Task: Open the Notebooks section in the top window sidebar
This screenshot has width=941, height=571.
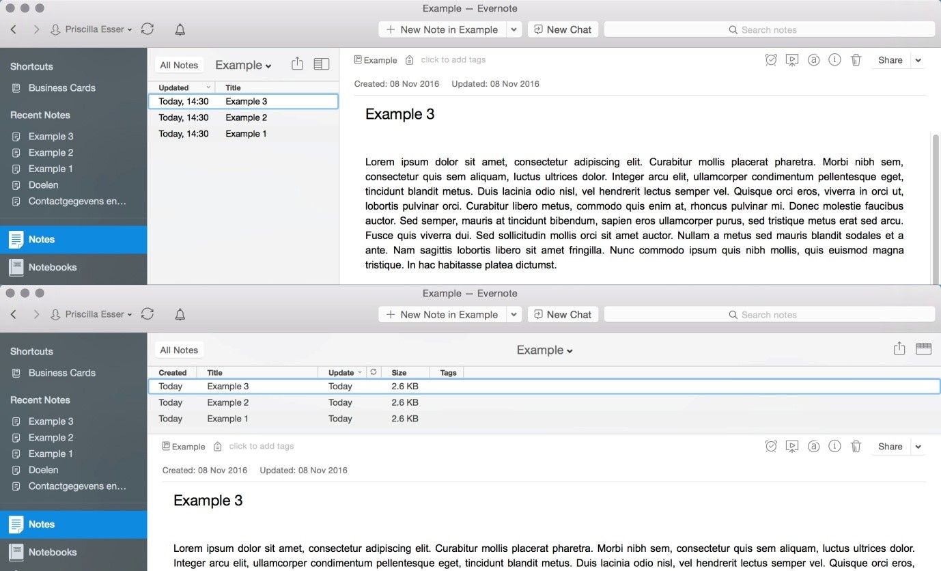Action: (x=53, y=267)
